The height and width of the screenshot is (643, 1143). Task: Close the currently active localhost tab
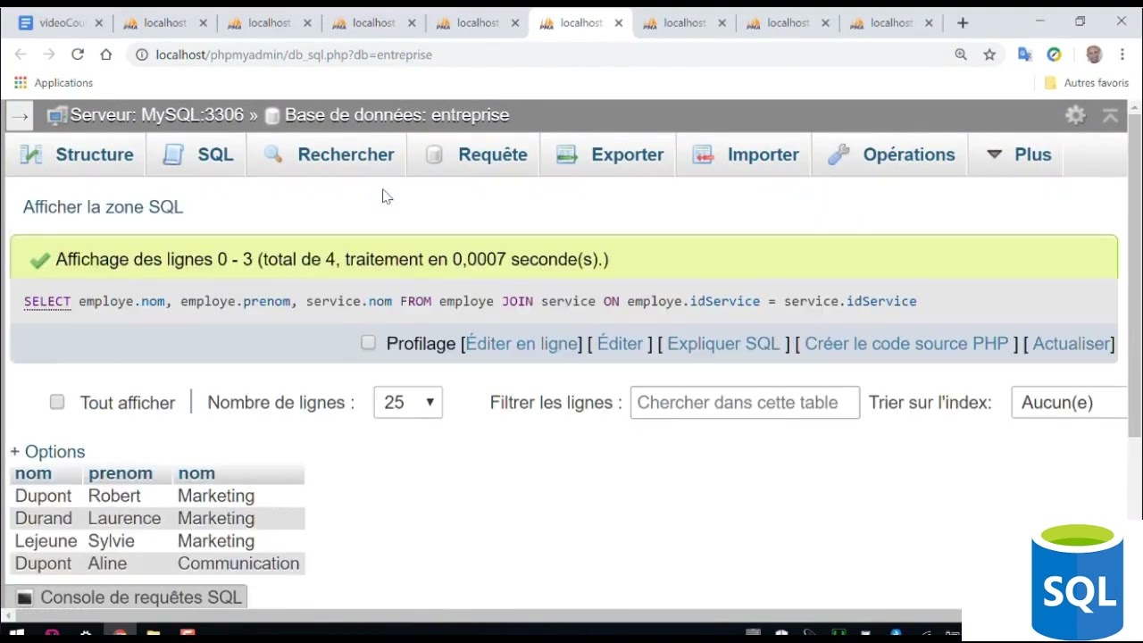pyautogui.click(x=618, y=23)
